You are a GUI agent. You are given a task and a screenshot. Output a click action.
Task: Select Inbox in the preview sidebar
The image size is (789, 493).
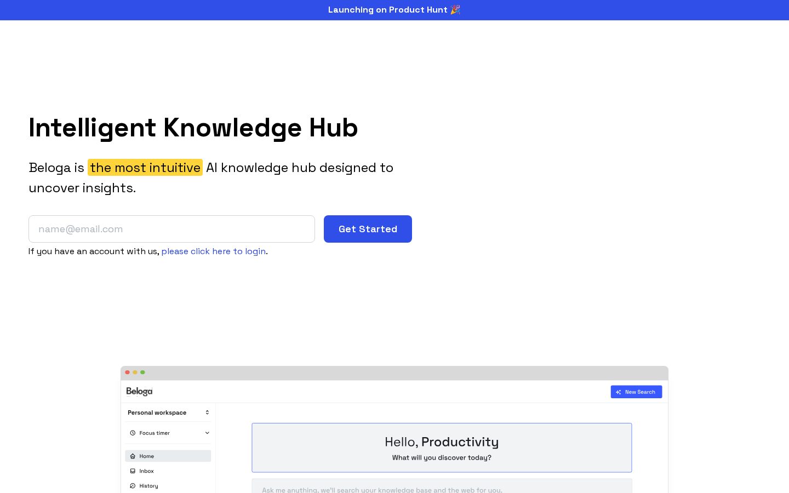point(168,471)
